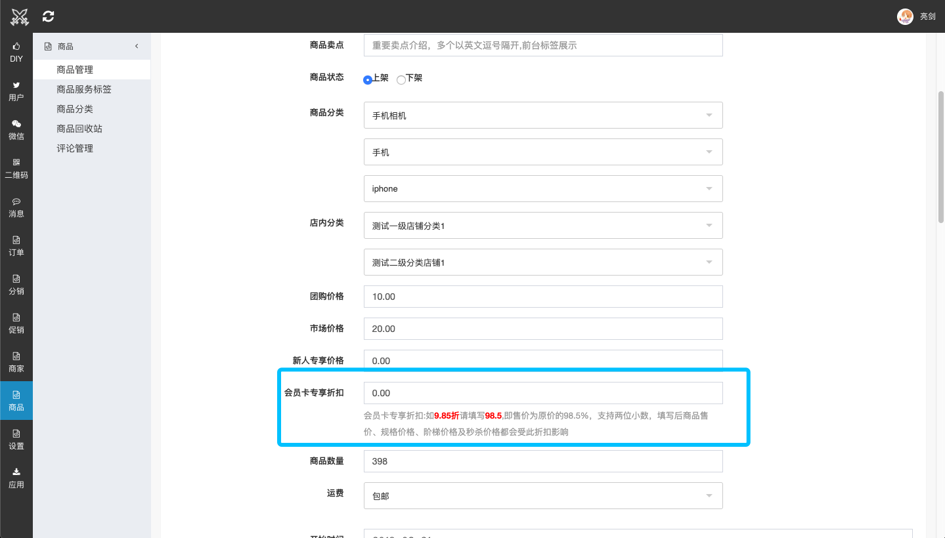This screenshot has height=538, width=945.
Task: Open 商品回收站 from the product menu
Action: point(74,128)
